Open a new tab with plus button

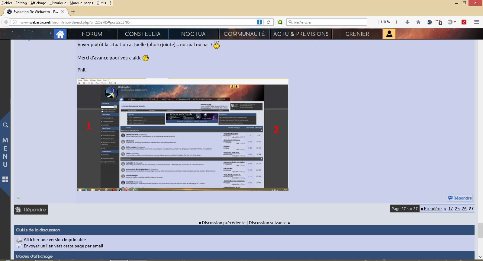click(x=73, y=12)
